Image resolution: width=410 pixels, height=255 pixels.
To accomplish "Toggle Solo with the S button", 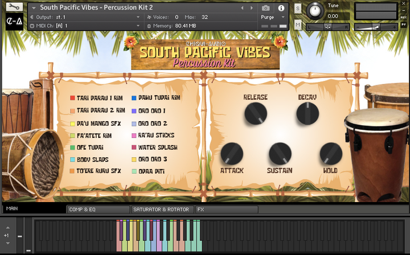I will [298, 9].
